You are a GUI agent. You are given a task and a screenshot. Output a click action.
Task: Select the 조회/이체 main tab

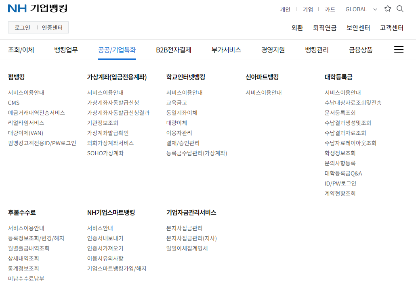pyautogui.click(x=21, y=50)
